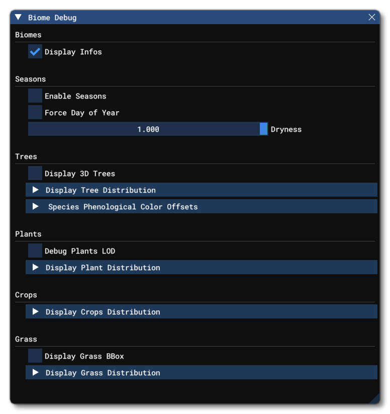The height and width of the screenshot is (414, 390).
Task: Expand Species Phenological Color Offsets arrow
Action: [36, 207]
